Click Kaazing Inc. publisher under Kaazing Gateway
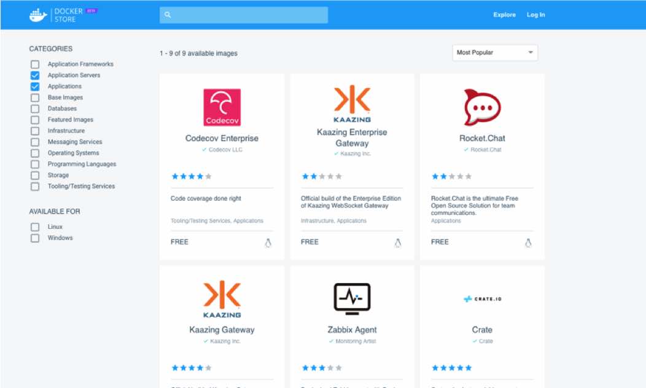Image resolution: width=646 pixels, height=388 pixels. [x=225, y=341]
